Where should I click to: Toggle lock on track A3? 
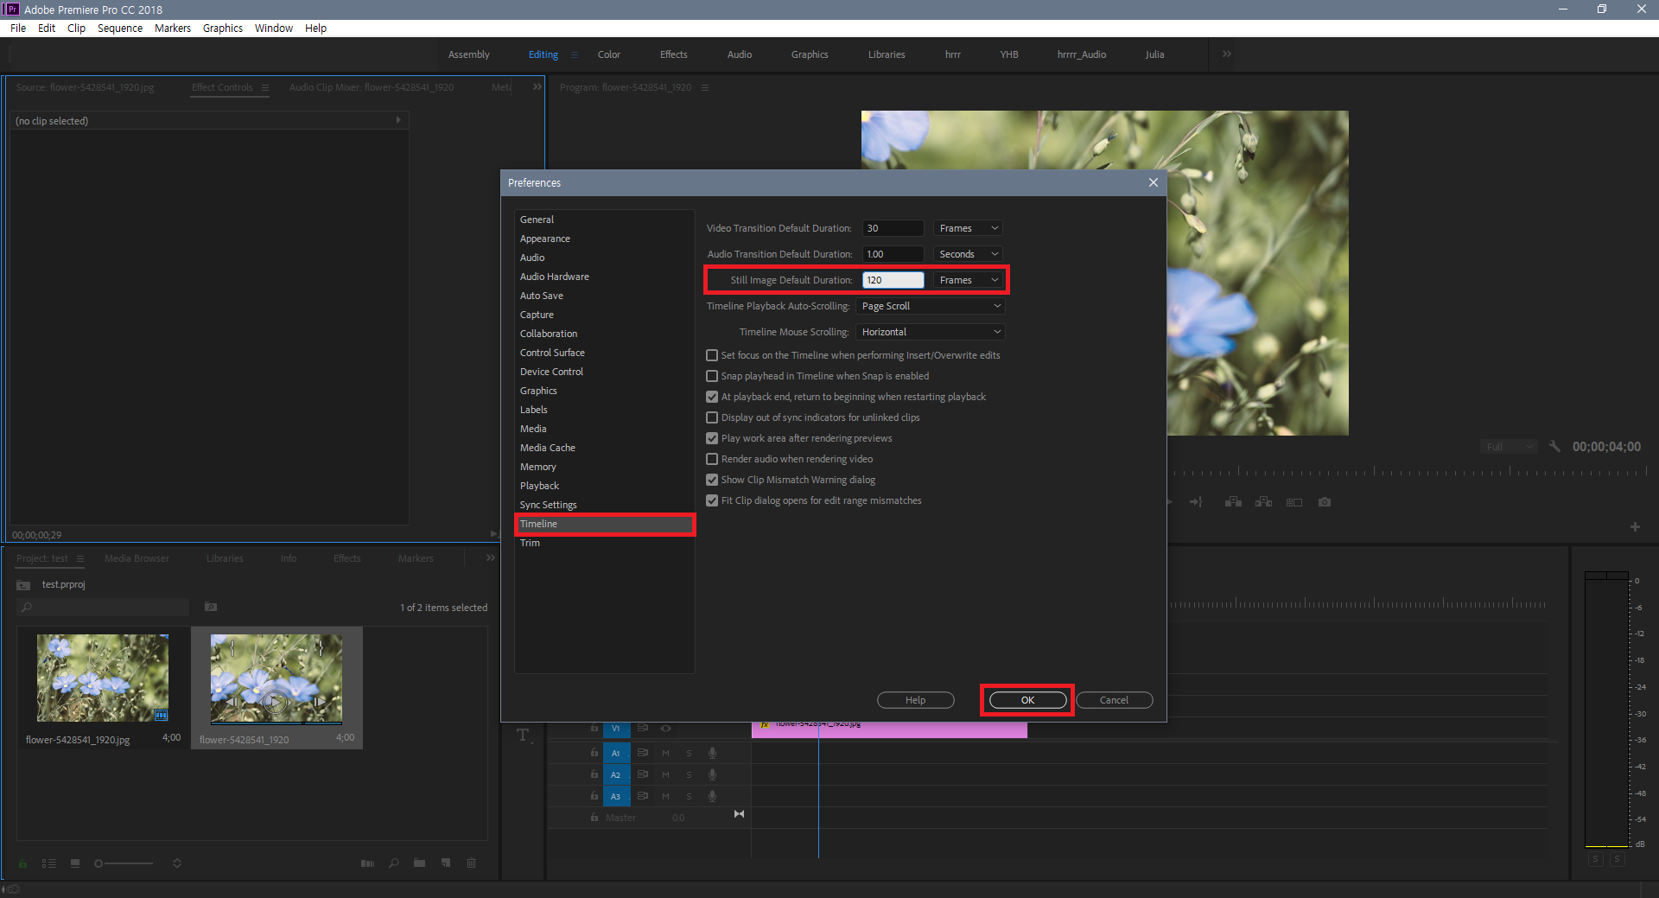(x=594, y=796)
